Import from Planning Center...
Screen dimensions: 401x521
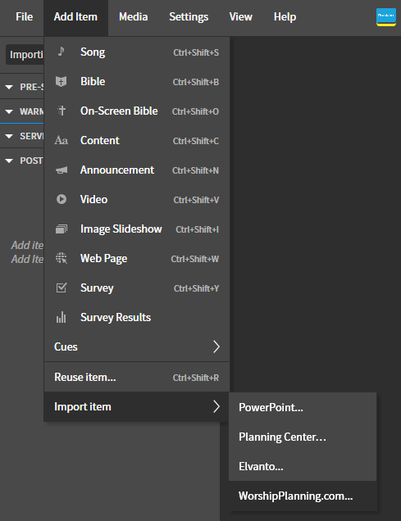(x=303, y=437)
